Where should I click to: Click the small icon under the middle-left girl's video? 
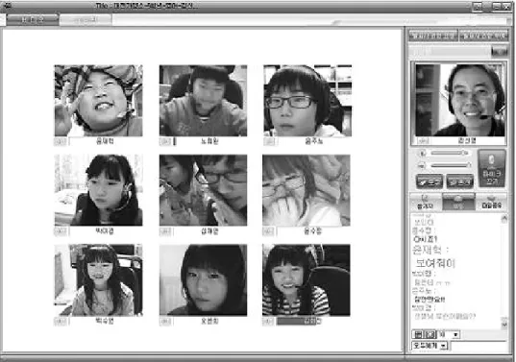(x=61, y=231)
